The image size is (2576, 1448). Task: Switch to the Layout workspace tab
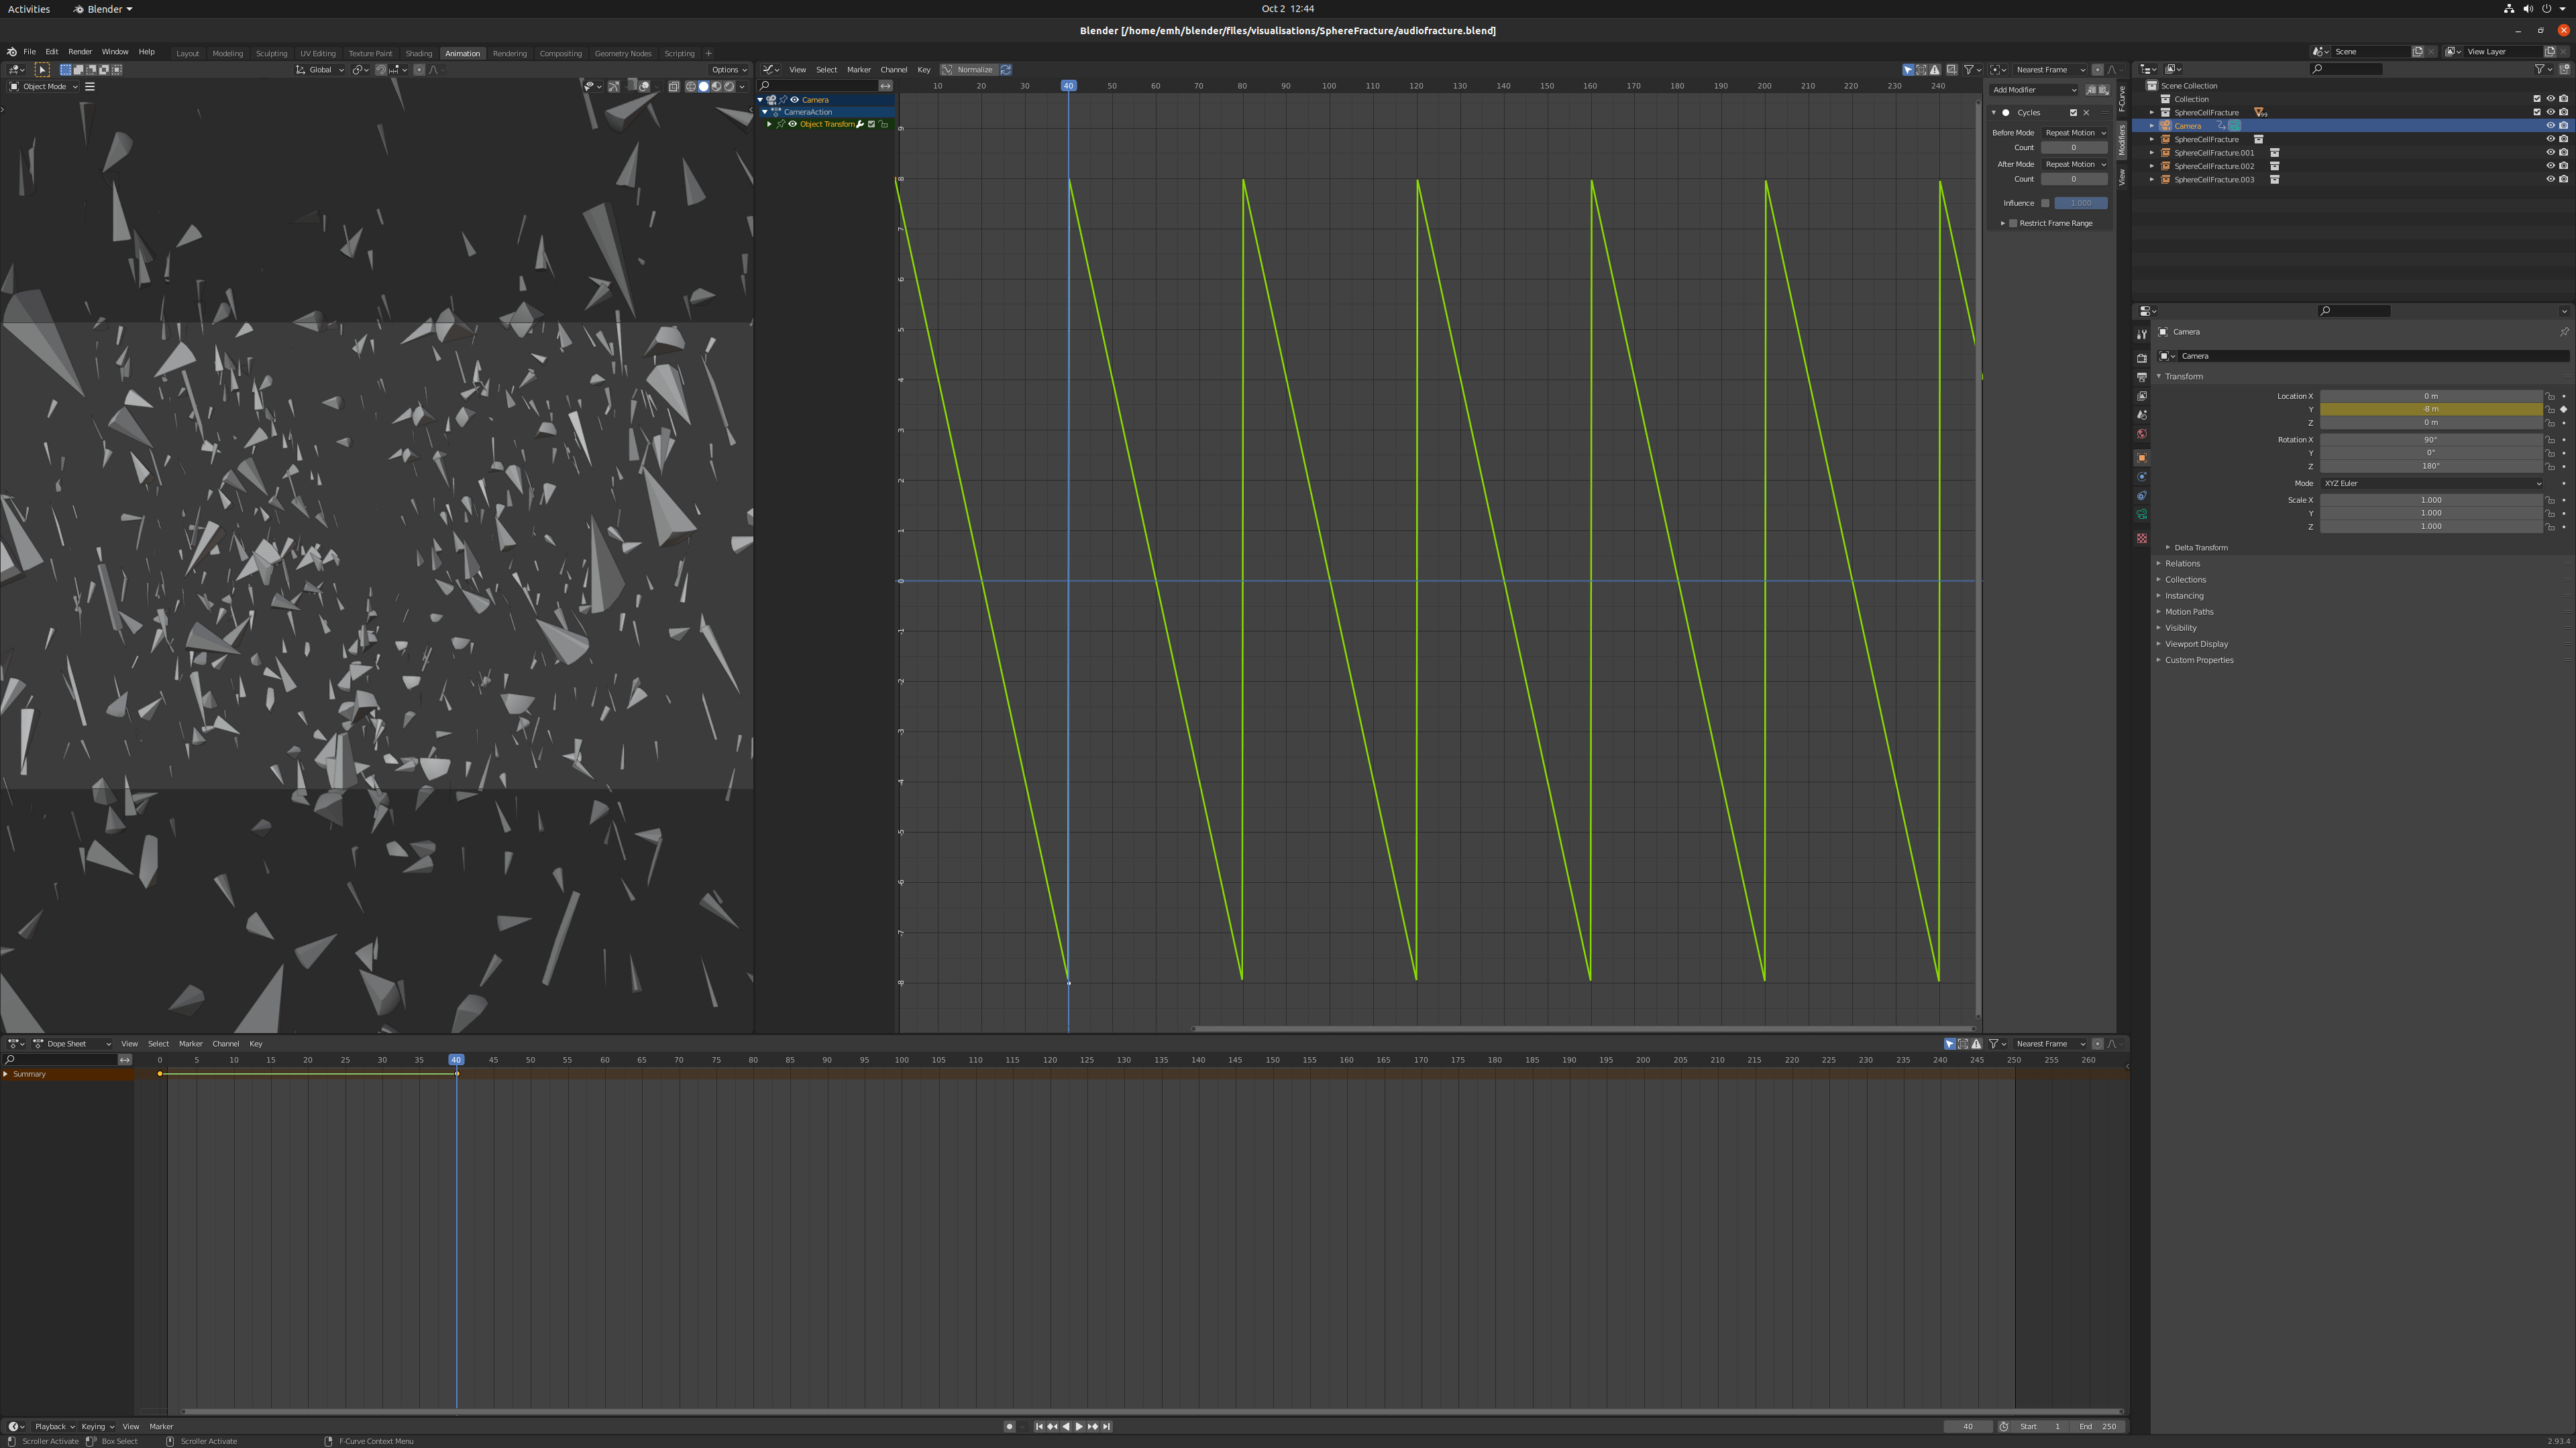[188, 54]
